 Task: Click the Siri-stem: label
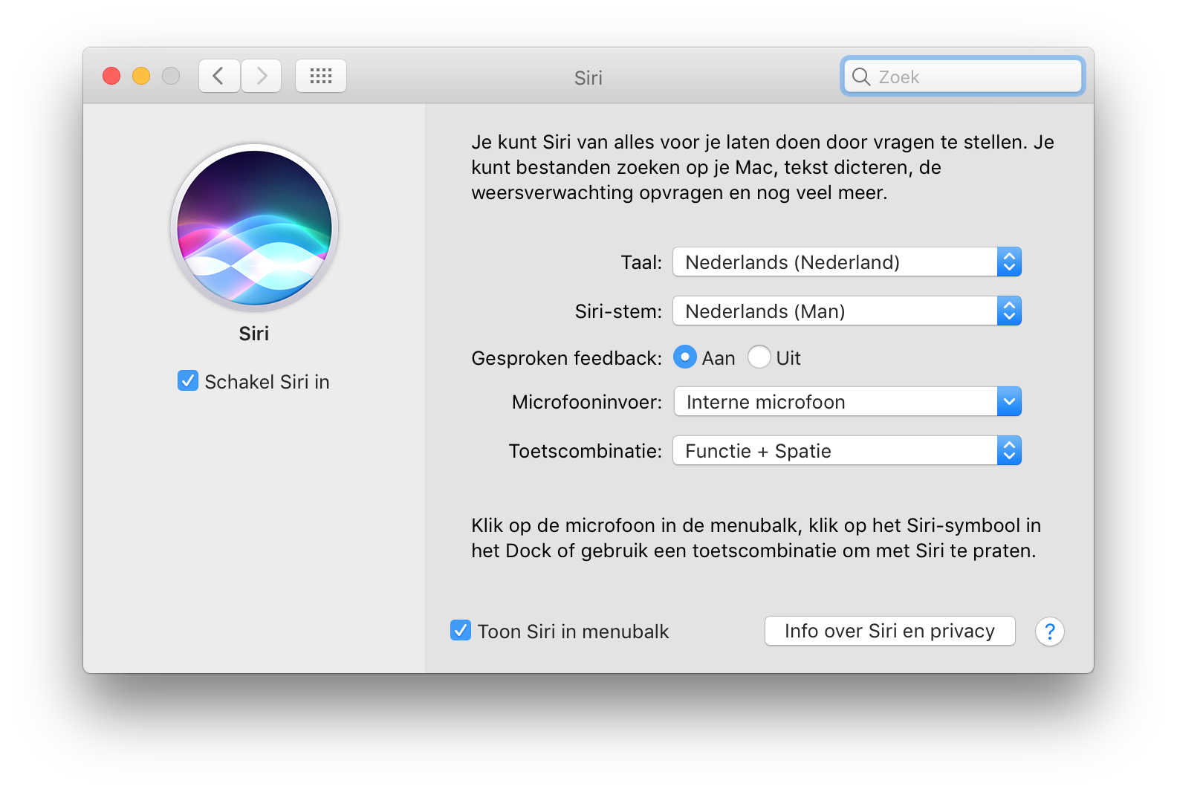point(618,311)
